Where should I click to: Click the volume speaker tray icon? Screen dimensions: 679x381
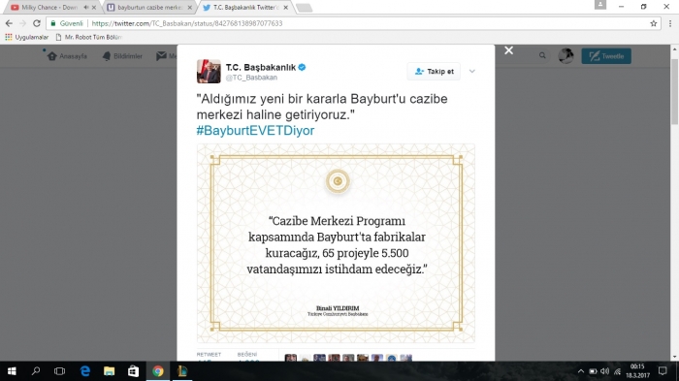click(605, 371)
